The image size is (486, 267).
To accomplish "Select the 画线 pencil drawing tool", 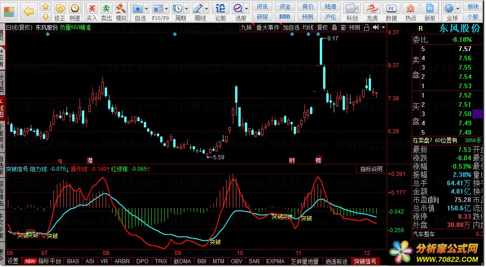I will tap(198, 8).
